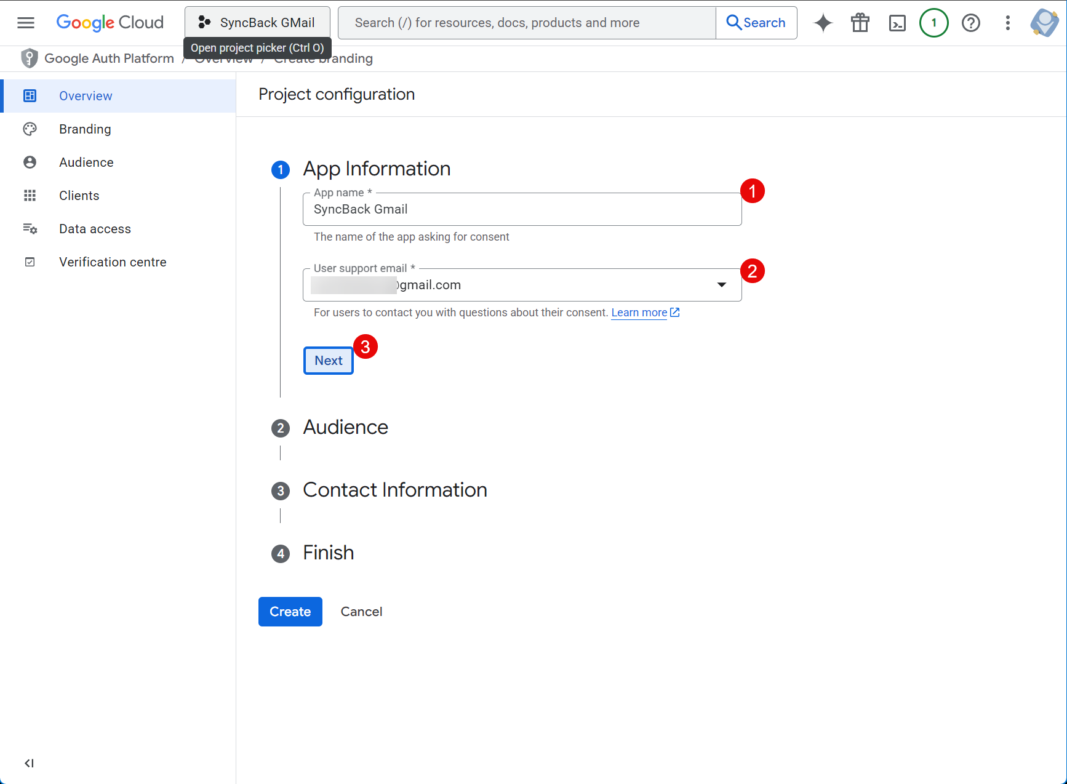1067x784 pixels.
Task: Open Data access in the sidebar
Action: coord(95,229)
